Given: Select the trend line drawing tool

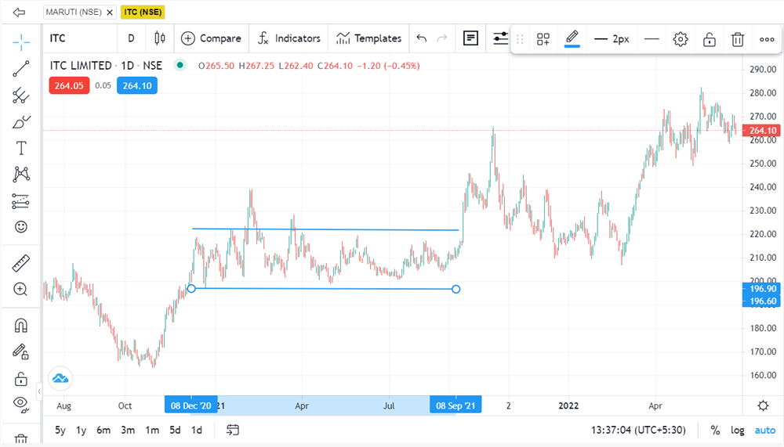Looking at the screenshot, I should (21, 68).
